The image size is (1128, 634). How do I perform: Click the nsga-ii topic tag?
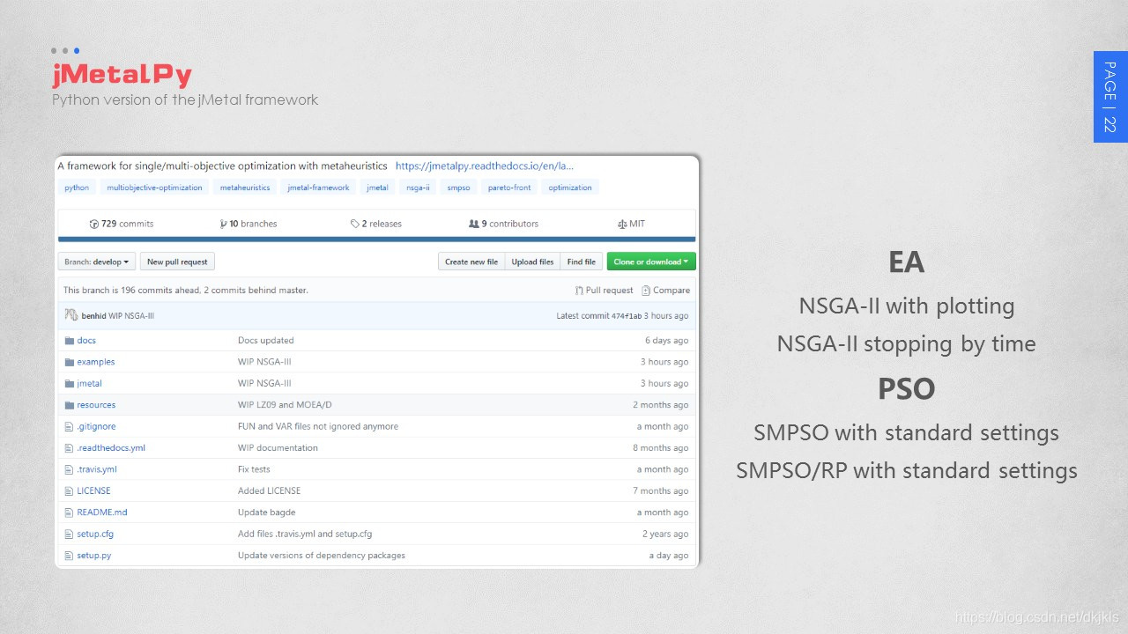(x=418, y=188)
